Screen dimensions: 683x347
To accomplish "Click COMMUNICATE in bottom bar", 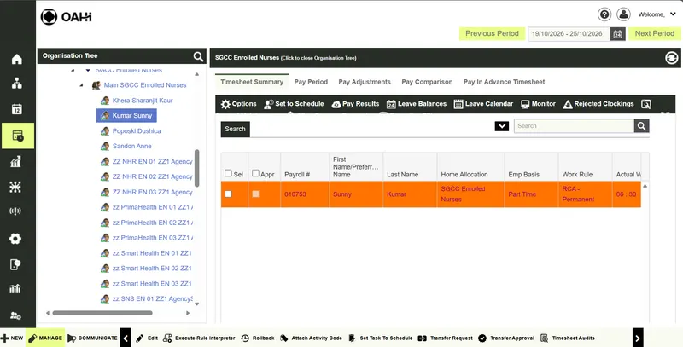I will tap(93, 338).
